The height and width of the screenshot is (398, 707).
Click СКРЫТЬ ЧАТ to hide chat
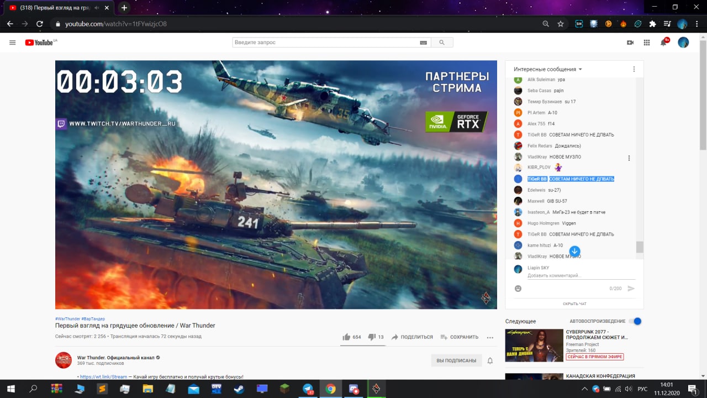point(574,304)
